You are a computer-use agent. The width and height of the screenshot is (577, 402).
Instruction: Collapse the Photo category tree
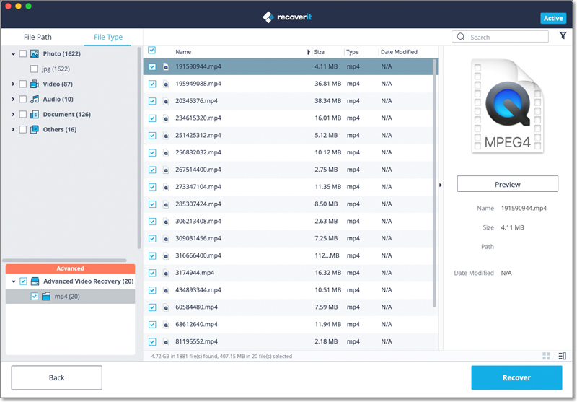[x=13, y=53]
